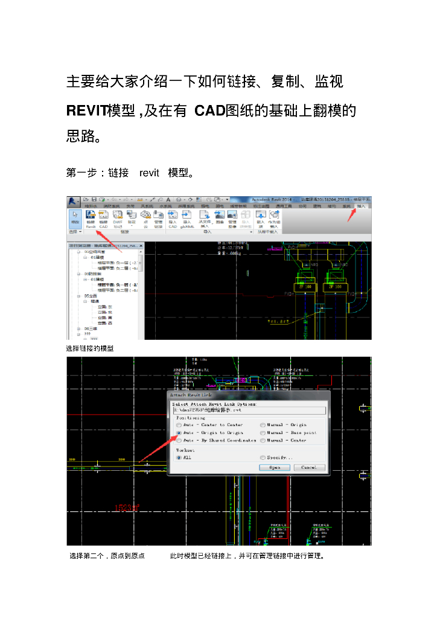Expand the 06三维 tree node
This screenshot has height=618, width=437.
[79, 329]
